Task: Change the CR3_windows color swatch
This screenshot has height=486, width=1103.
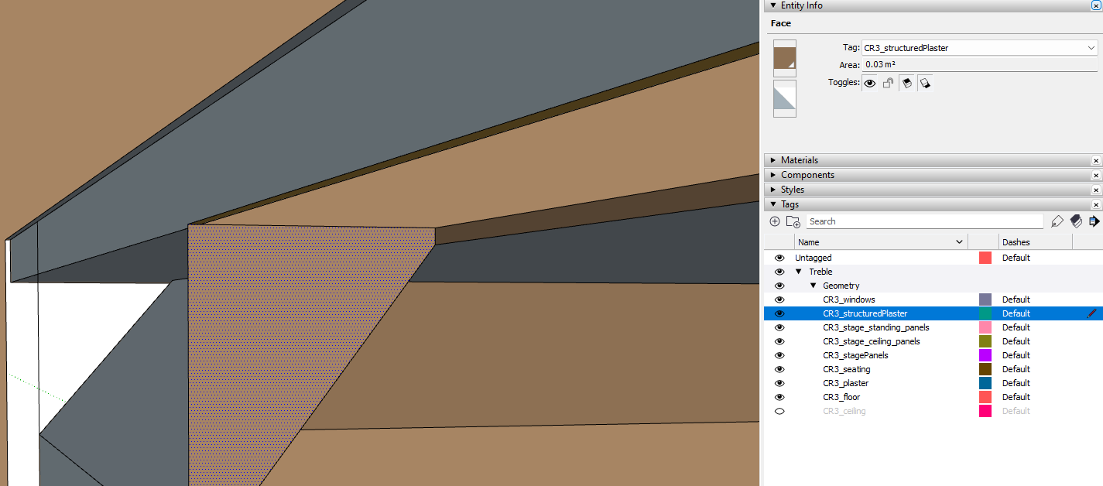Action: pos(985,299)
